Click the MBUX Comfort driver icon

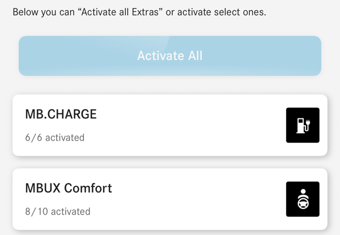click(x=303, y=199)
